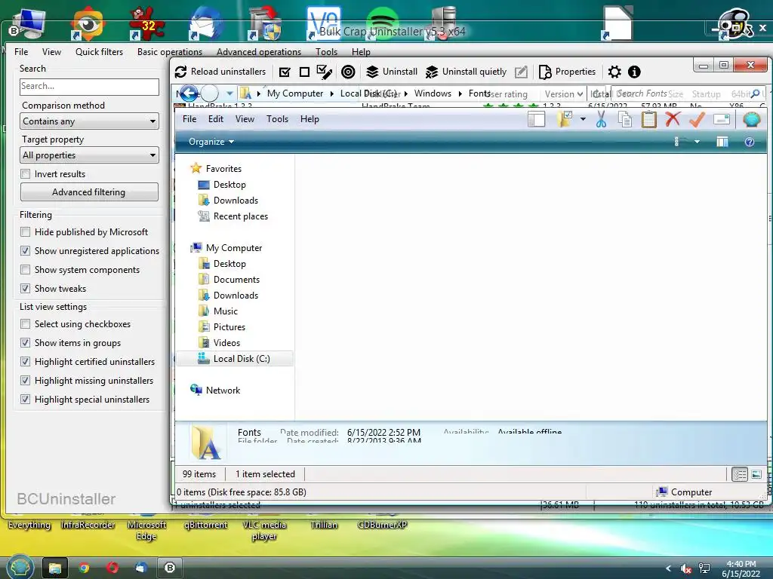Click the select-all checked box toolbar icon
The width and height of the screenshot is (773, 579).
point(285,72)
